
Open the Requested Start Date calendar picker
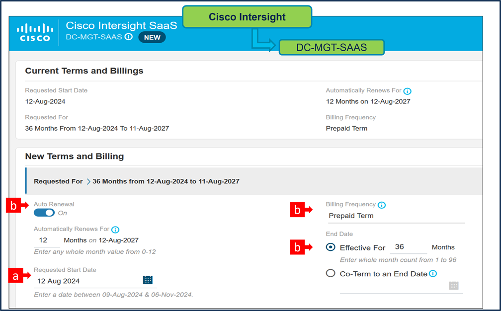click(148, 280)
